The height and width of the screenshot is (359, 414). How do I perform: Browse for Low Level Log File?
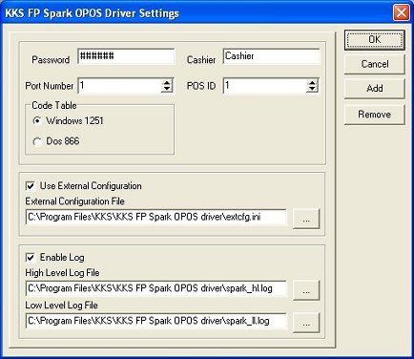pyautogui.click(x=306, y=323)
